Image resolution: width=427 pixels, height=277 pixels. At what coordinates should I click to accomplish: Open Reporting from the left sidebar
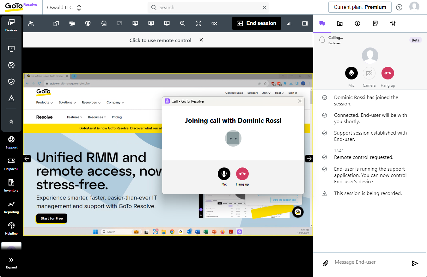coord(11,207)
